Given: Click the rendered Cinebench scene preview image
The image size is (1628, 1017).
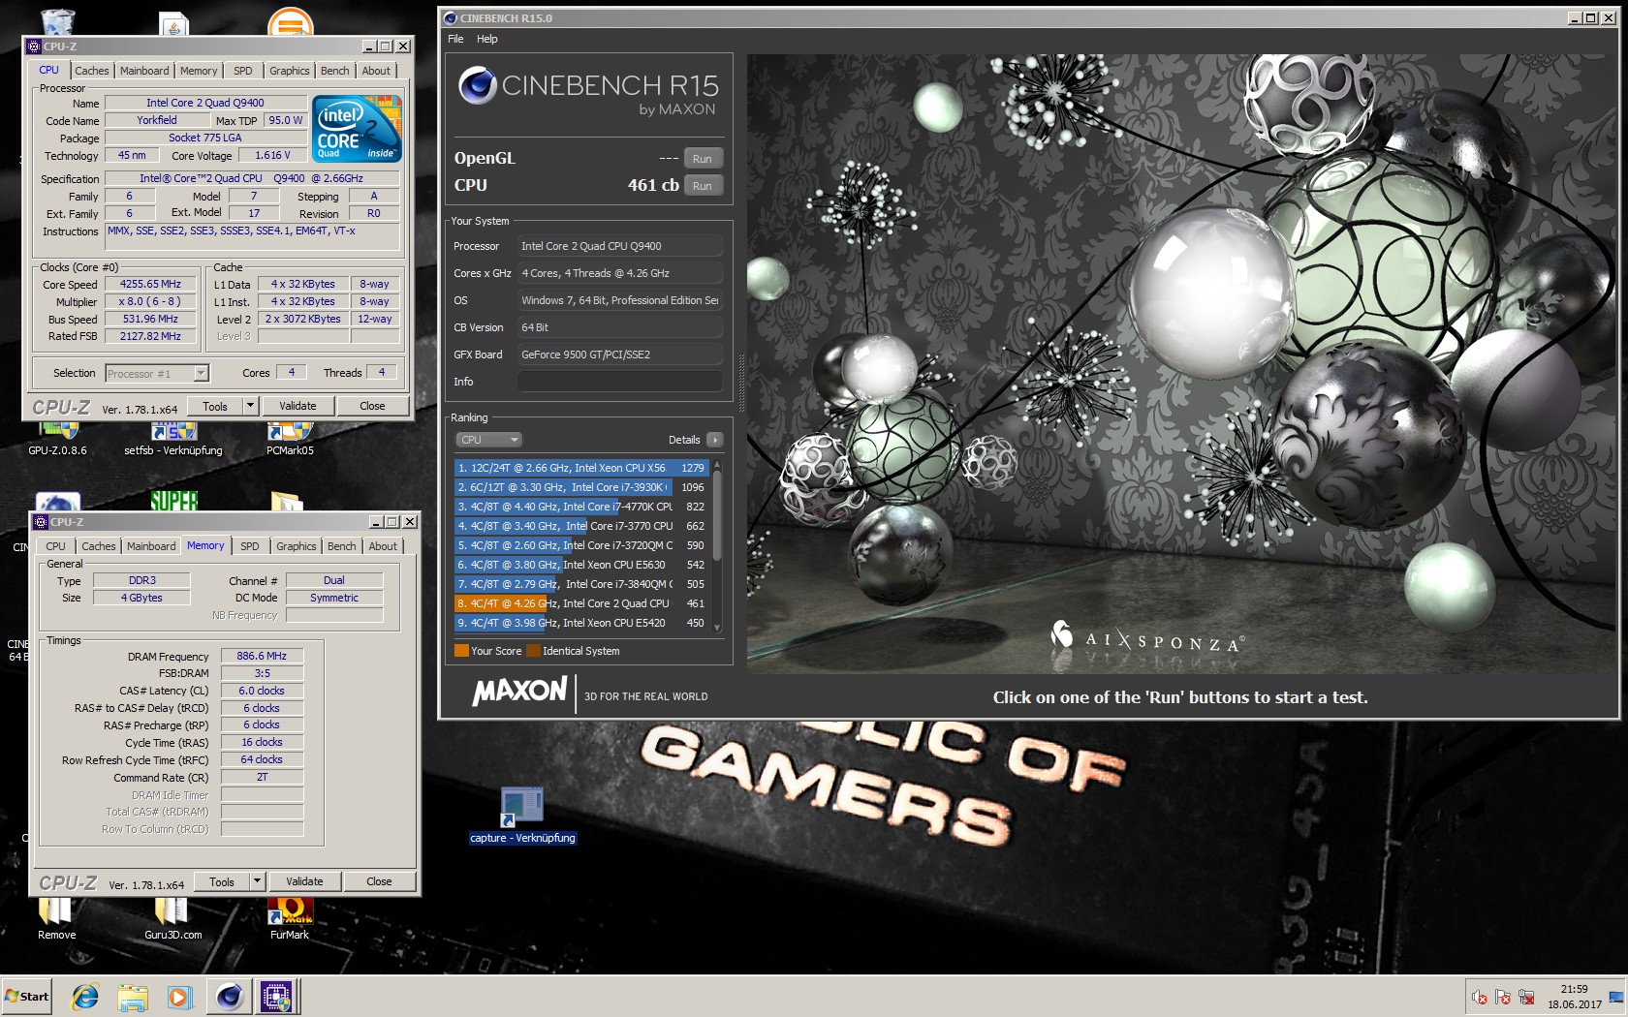Looking at the screenshot, I should (x=1181, y=363).
